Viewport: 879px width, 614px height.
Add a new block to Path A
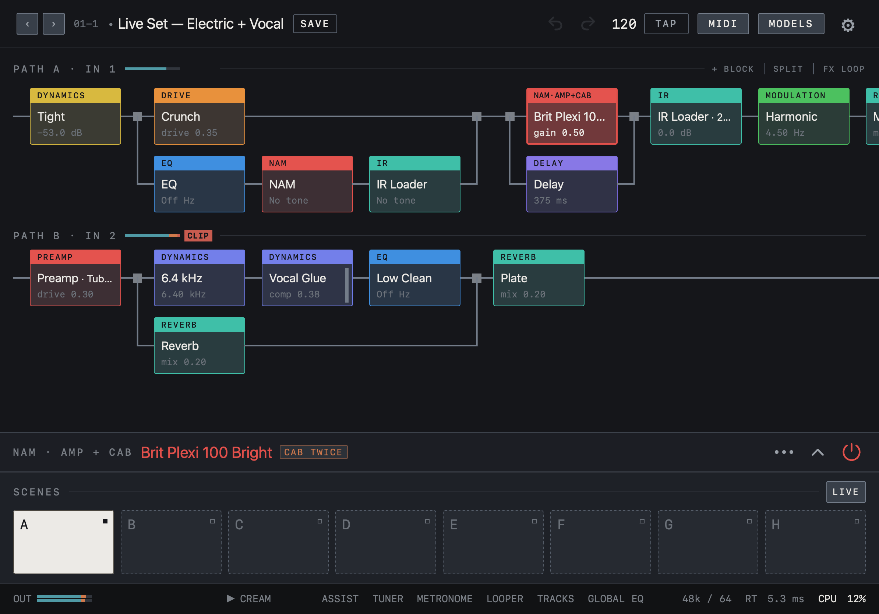[733, 69]
